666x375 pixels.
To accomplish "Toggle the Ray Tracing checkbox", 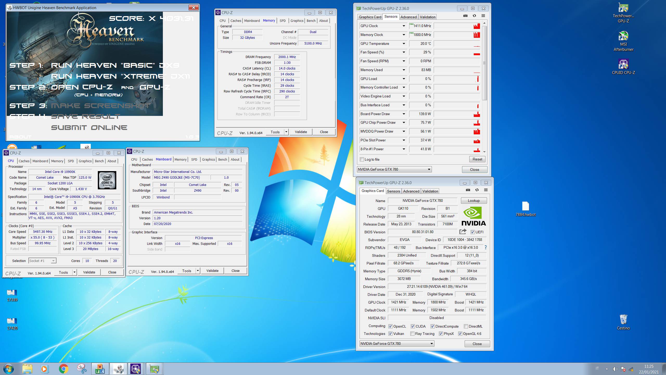I will click(x=412, y=334).
